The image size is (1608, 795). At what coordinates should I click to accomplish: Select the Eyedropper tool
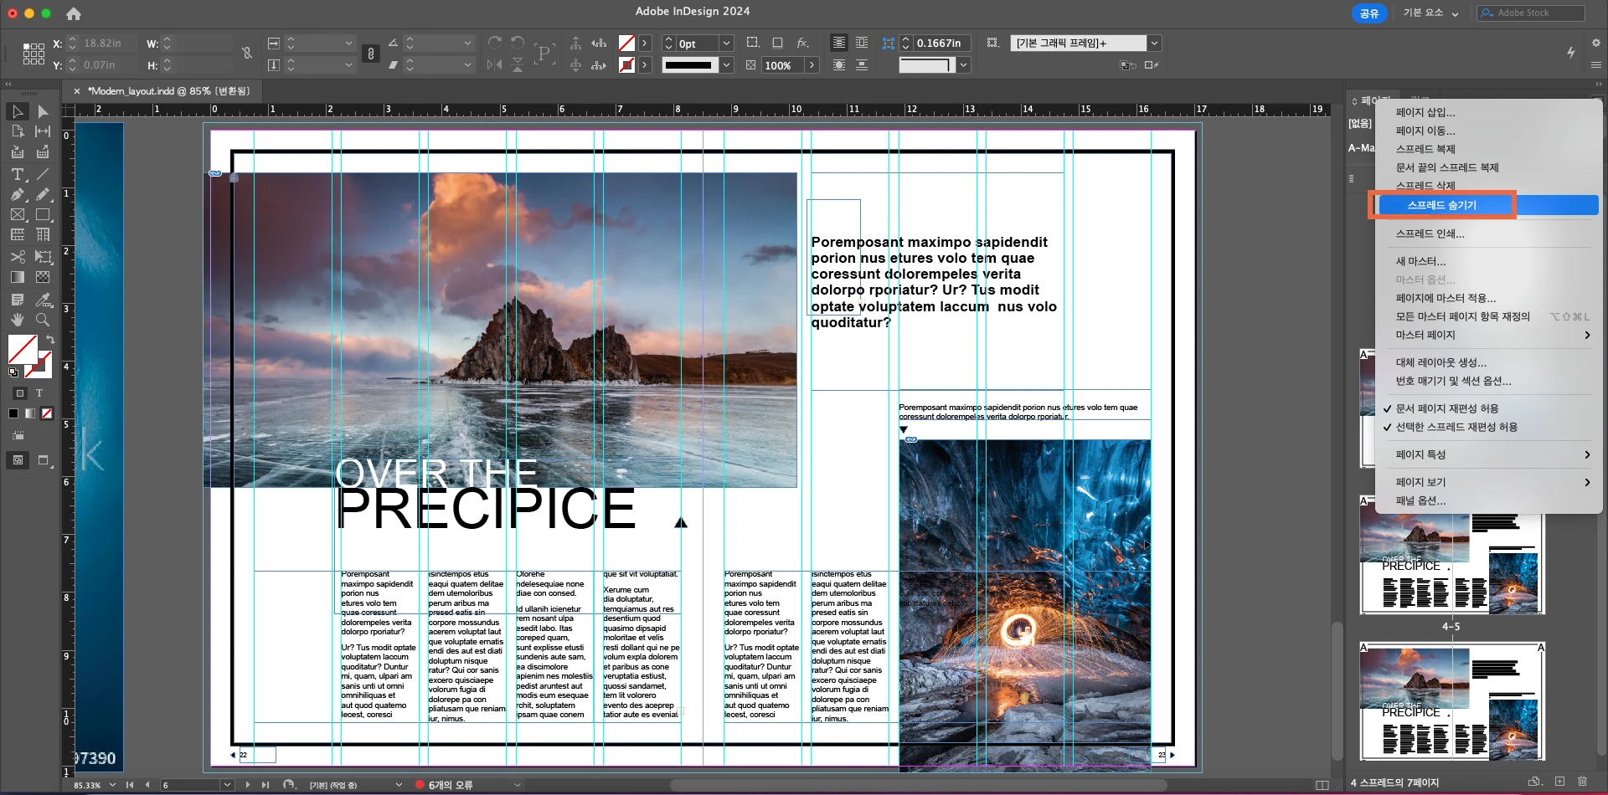pos(43,299)
